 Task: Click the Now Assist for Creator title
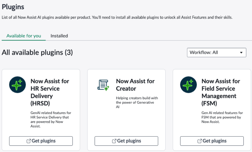[x=135, y=85]
